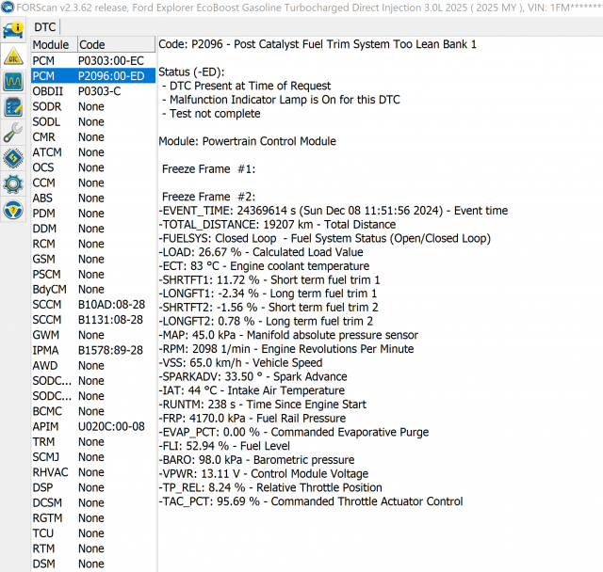Select the RHVAC module row
The width and height of the screenshot is (603, 572).
click(x=93, y=472)
